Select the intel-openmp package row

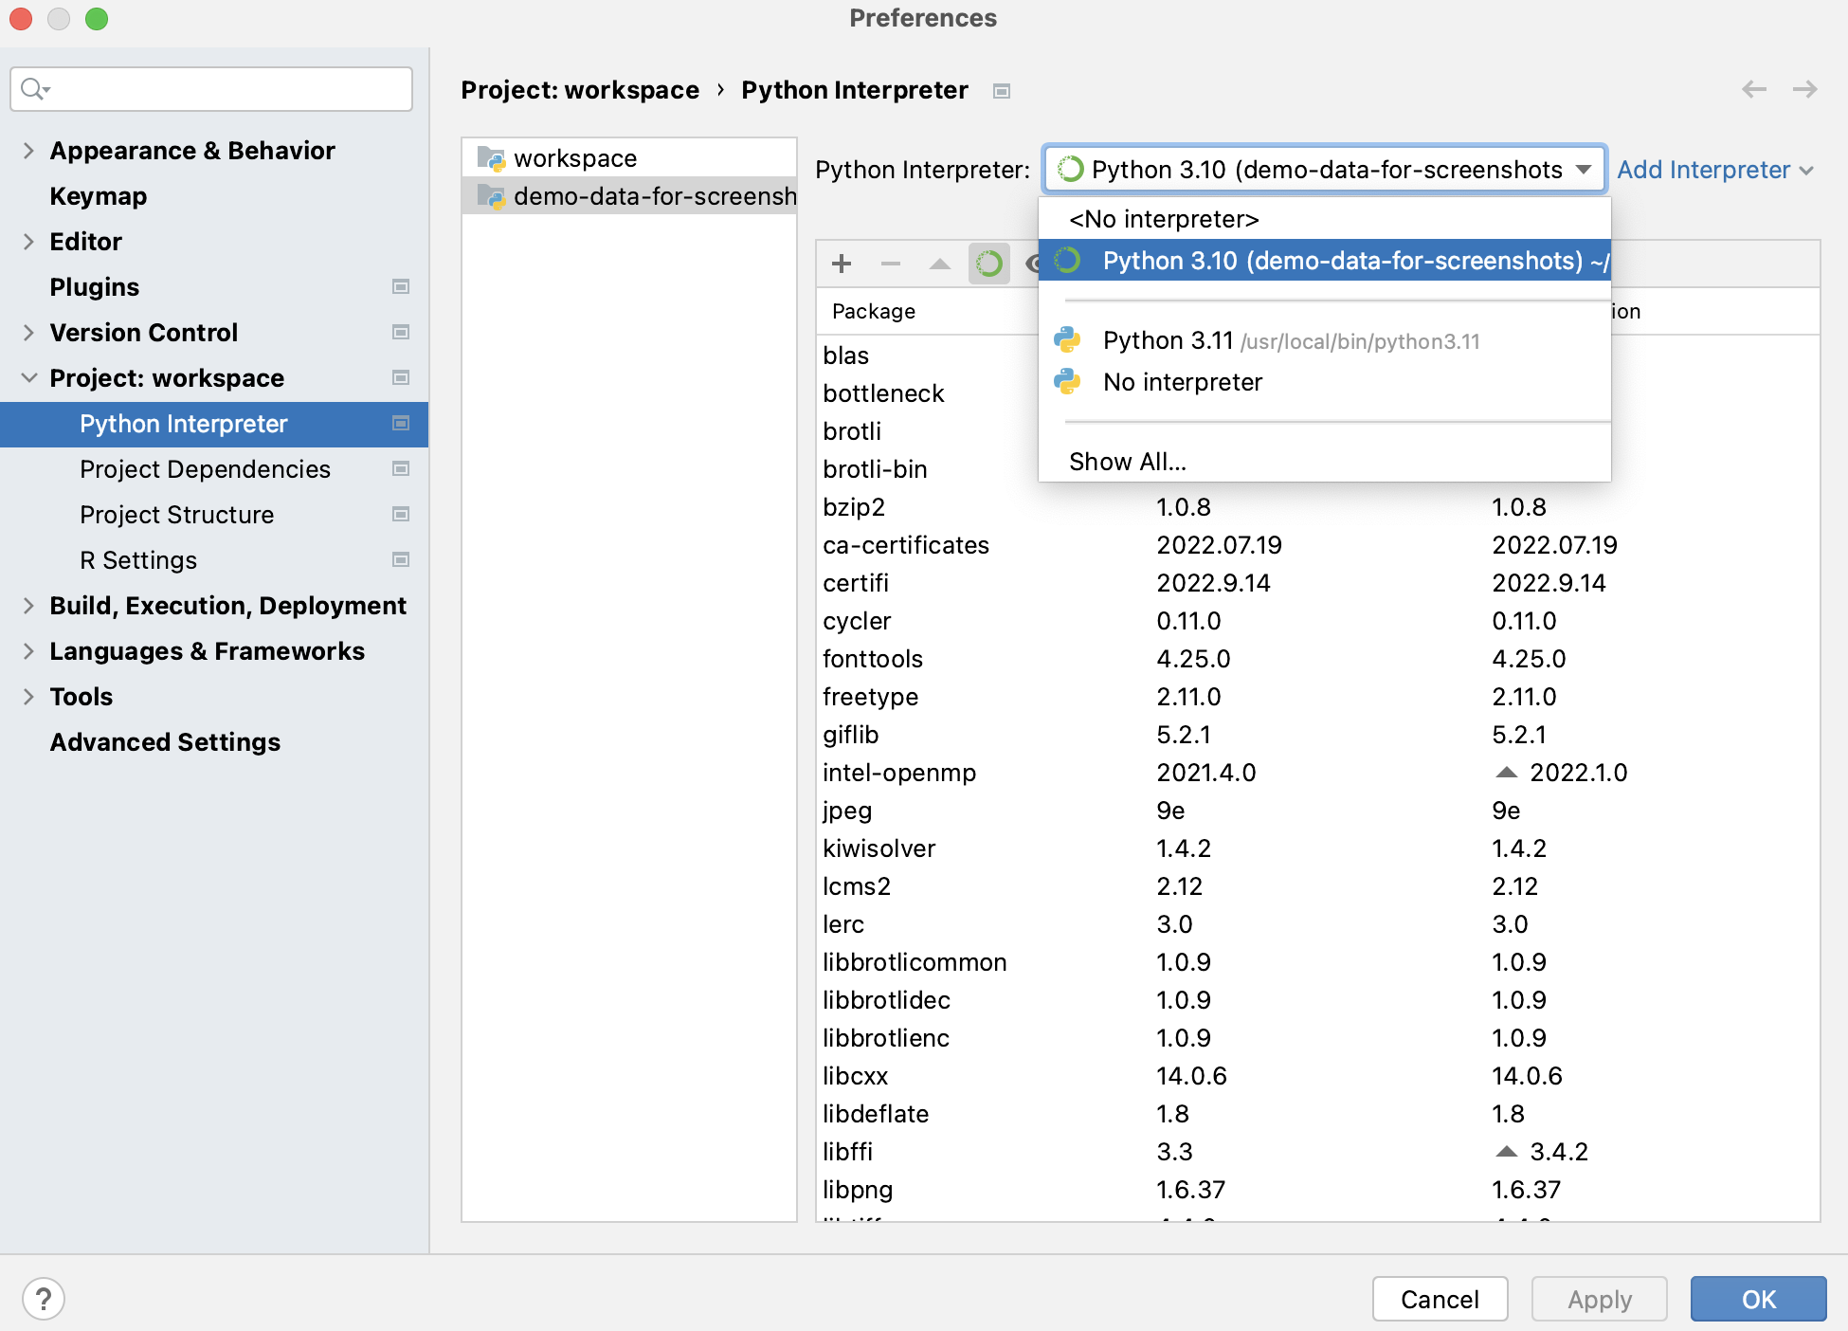(1317, 773)
